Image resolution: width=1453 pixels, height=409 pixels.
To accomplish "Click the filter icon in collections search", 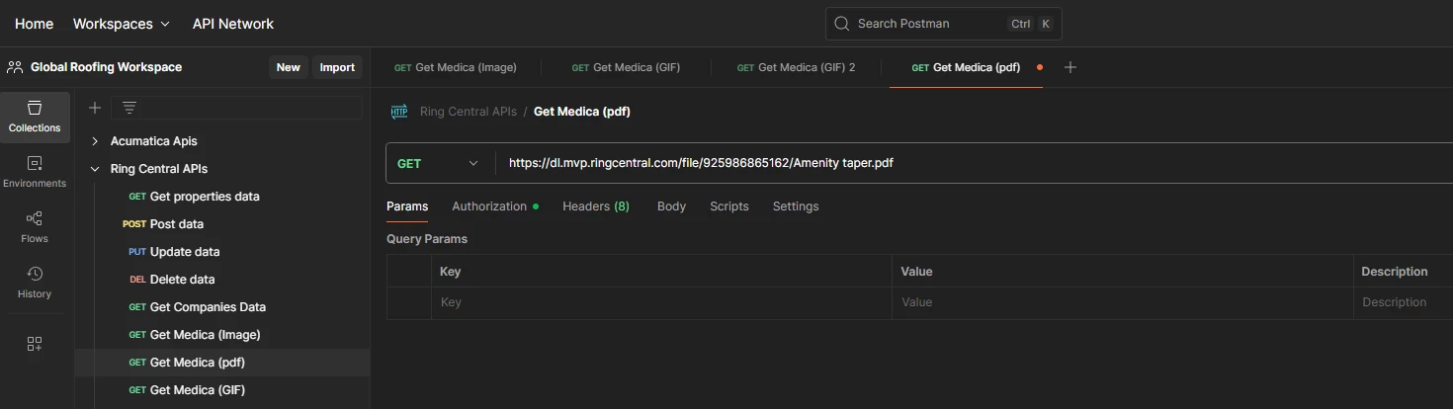I will pos(129,108).
